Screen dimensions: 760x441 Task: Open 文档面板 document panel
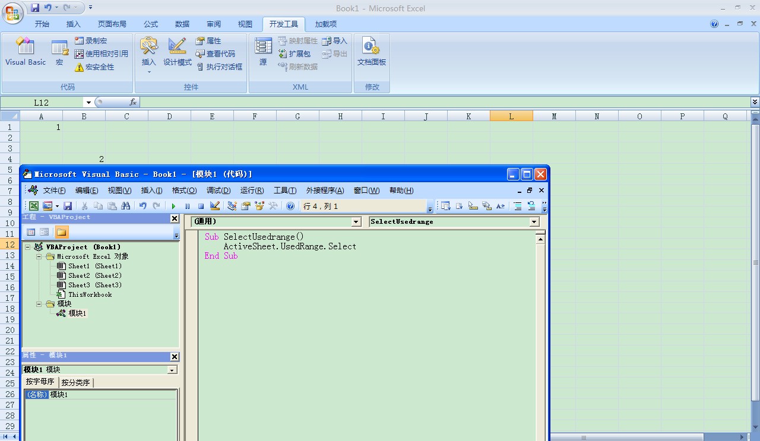372,52
